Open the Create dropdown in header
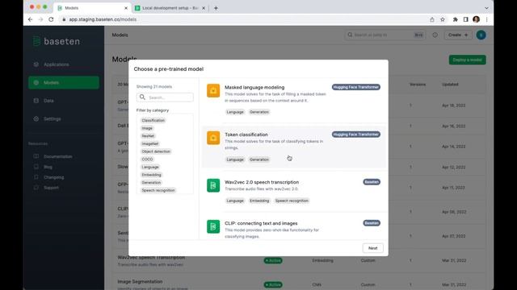The height and width of the screenshot is (290, 517). [x=458, y=35]
